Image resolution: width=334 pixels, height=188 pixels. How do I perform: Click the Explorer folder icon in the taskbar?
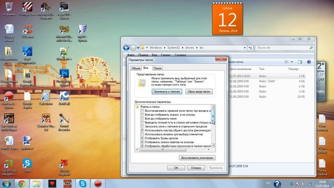pyautogui.click(x=37, y=183)
